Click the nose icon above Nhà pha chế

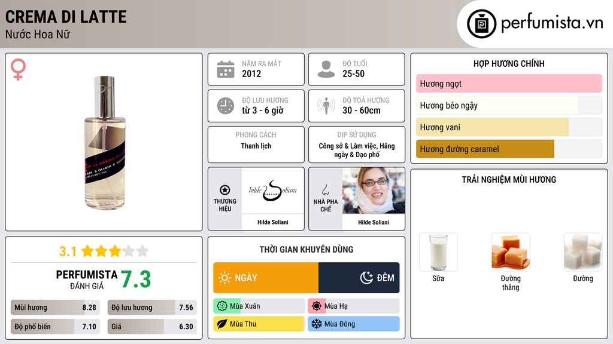click(325, 190)
